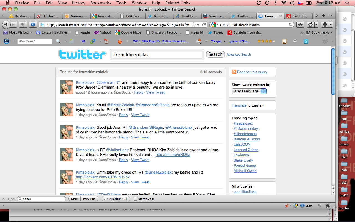Click the mail envelope toolbar icon
The width and height of the screenshot is (355, 222).
(x=295, y=41)
